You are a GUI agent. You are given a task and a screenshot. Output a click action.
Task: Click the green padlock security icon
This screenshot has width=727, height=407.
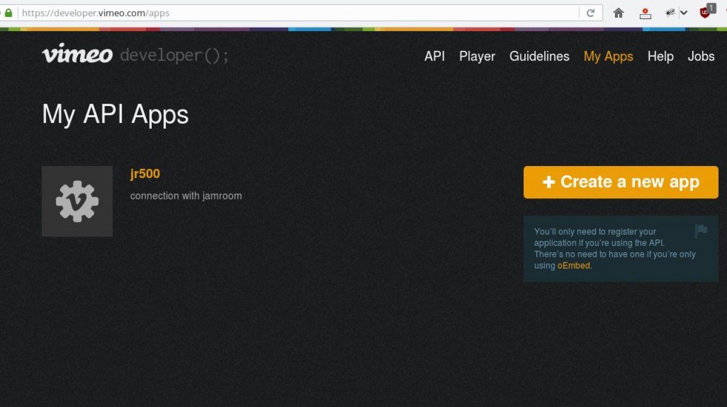pyautogui.click(x=9, y=12)
